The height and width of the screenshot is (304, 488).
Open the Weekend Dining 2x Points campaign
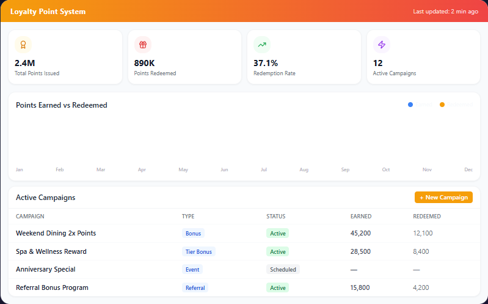[x=56, y=233]
